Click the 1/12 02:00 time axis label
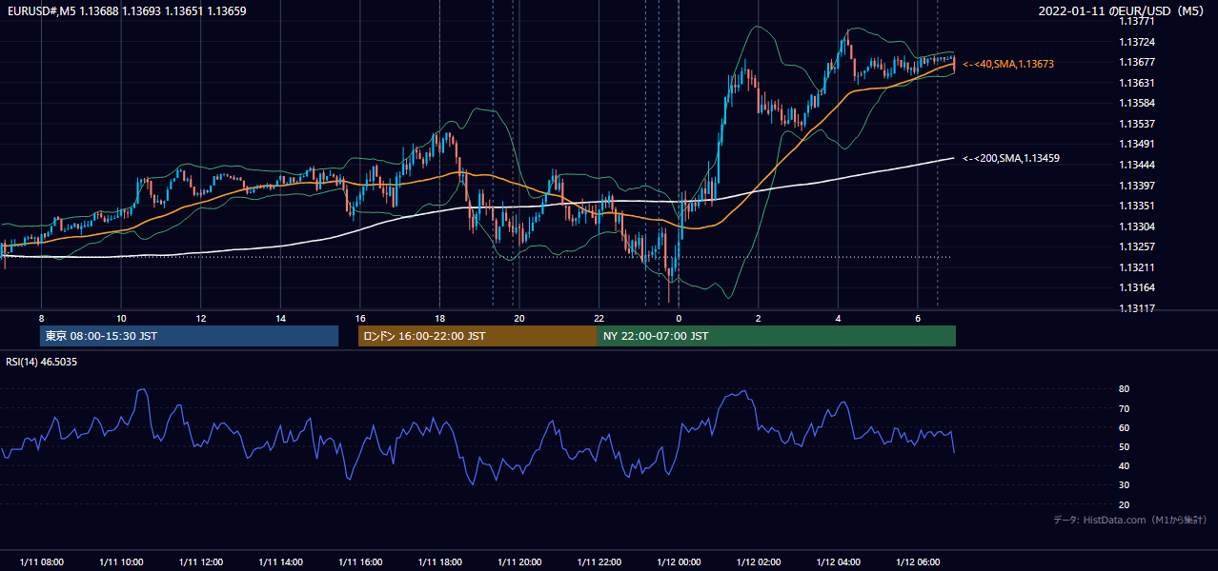This screenshot has width=1218, height=571. tap(758, 562)
